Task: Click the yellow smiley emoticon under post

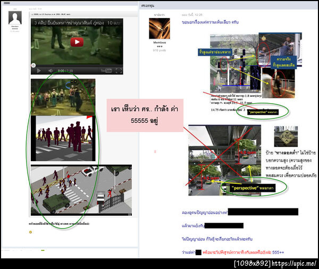Action: 30,232
